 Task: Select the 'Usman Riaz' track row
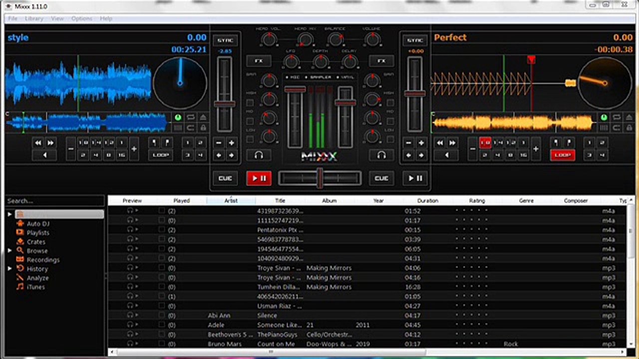(x=367, y=306)
